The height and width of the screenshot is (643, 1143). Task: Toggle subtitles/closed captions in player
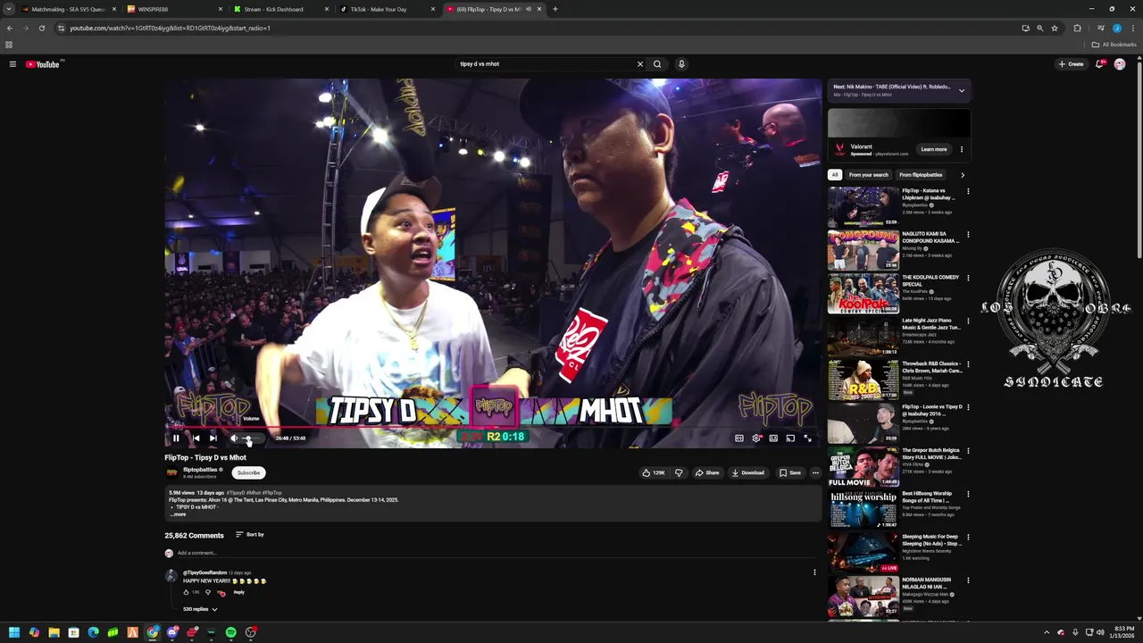point(739,438)
